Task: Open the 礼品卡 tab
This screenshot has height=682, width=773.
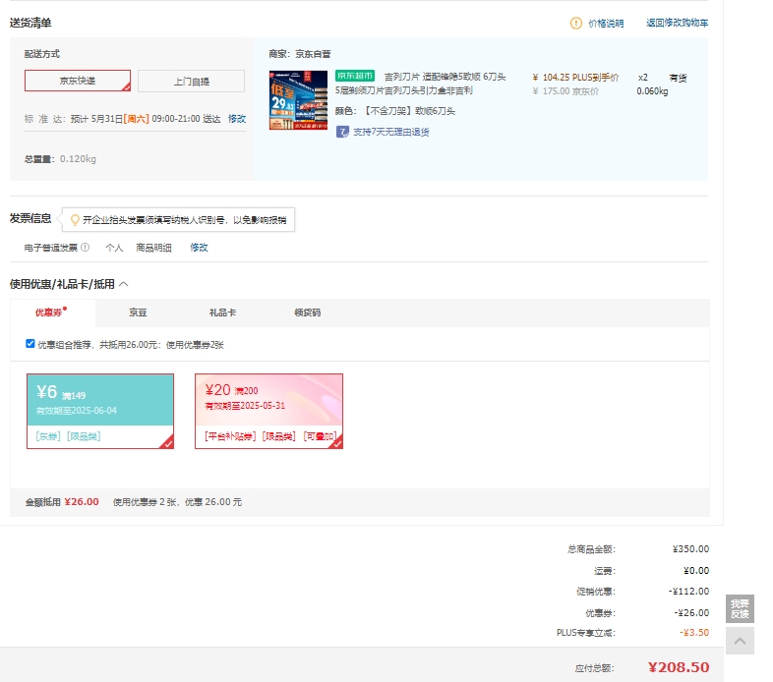Action: coord(222,313)
